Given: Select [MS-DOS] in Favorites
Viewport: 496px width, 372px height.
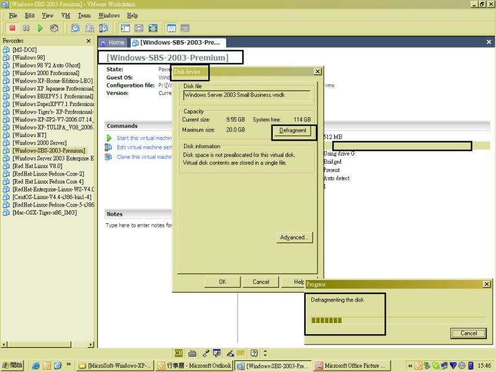Looking at the screenshot, I should (x=25, y=50).
